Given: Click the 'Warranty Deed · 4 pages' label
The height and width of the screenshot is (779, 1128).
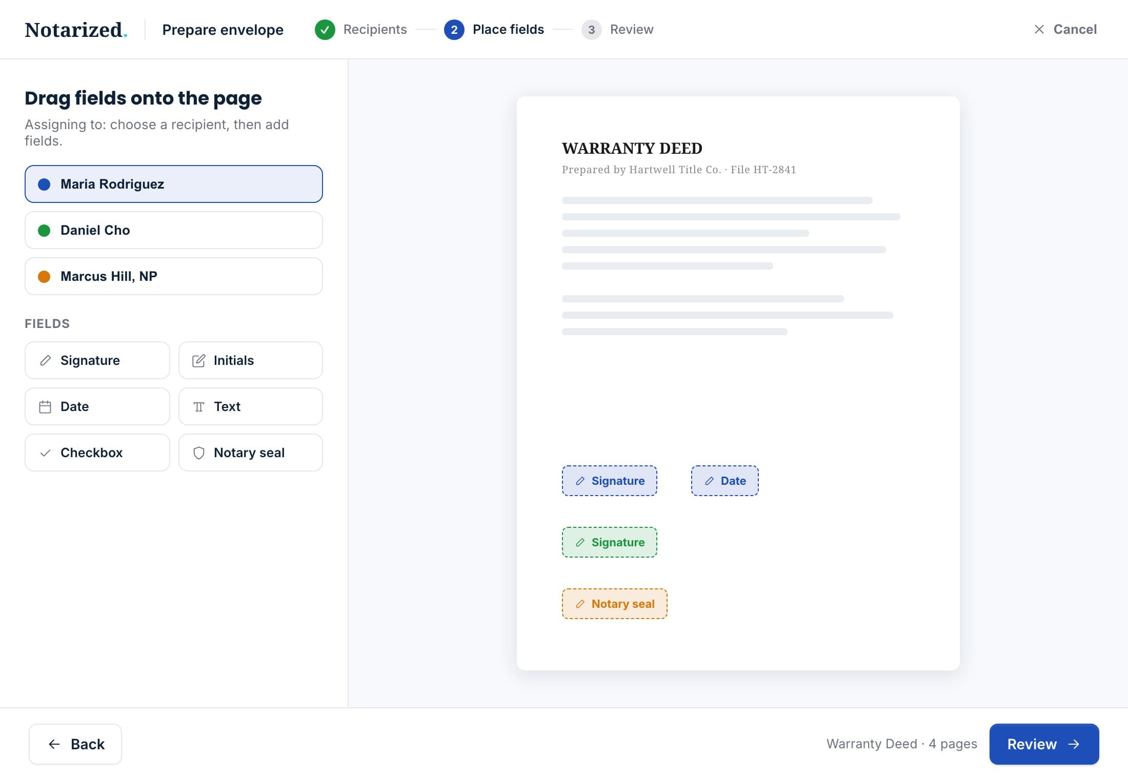Looking at the screenshot, I should click(x=901, y=744).
